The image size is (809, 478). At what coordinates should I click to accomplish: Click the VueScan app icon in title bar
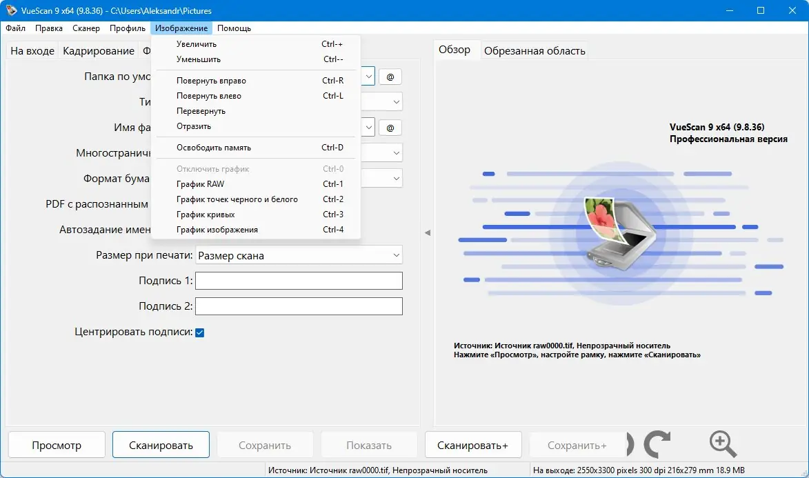click(x=11, y=10)
